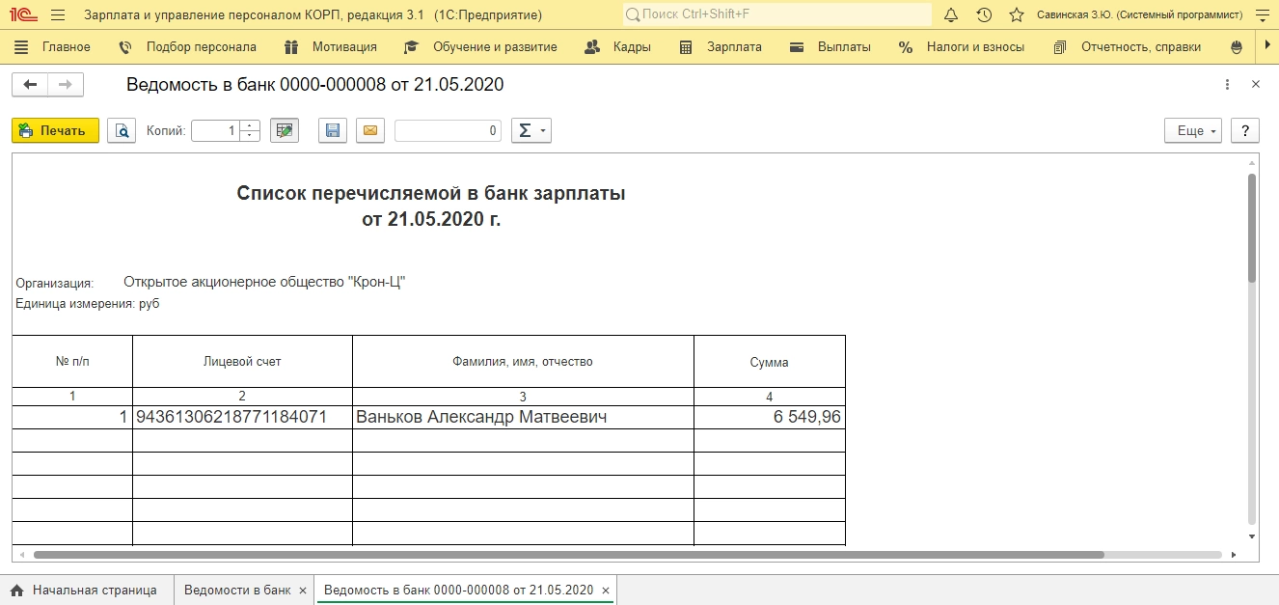Click the sum value field showing 0
This screenshot has width=1279, height=605.
coord(448,130)
